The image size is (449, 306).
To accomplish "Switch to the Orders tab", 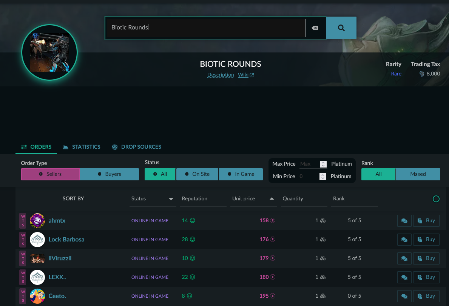I will coord(36,147).
